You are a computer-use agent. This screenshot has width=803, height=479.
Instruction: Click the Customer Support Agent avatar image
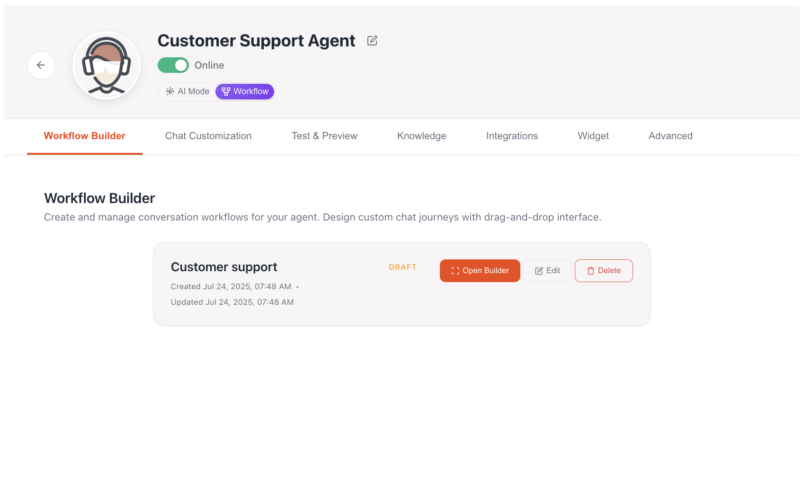pos(106,65)
